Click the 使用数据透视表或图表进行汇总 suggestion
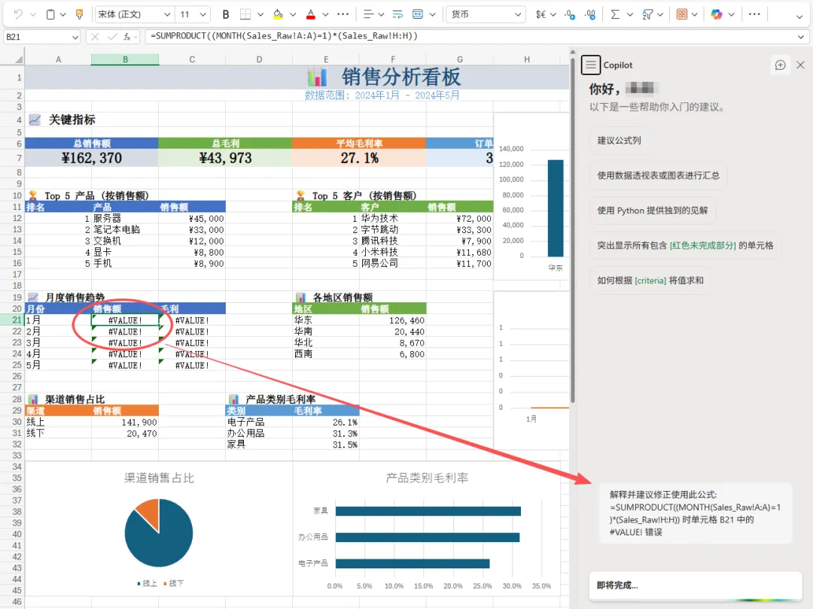The width and height of the screenshot is (813, 609). (659, 175)
